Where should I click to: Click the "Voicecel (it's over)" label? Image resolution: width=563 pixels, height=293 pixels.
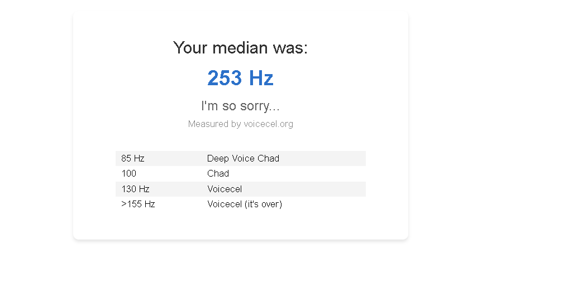(x=245, y=204)
